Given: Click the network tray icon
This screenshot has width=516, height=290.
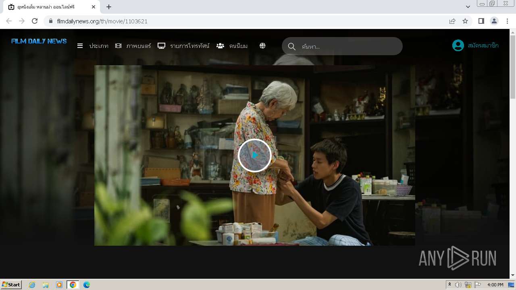Looking at the screenshot, I should tap(468, 285).
